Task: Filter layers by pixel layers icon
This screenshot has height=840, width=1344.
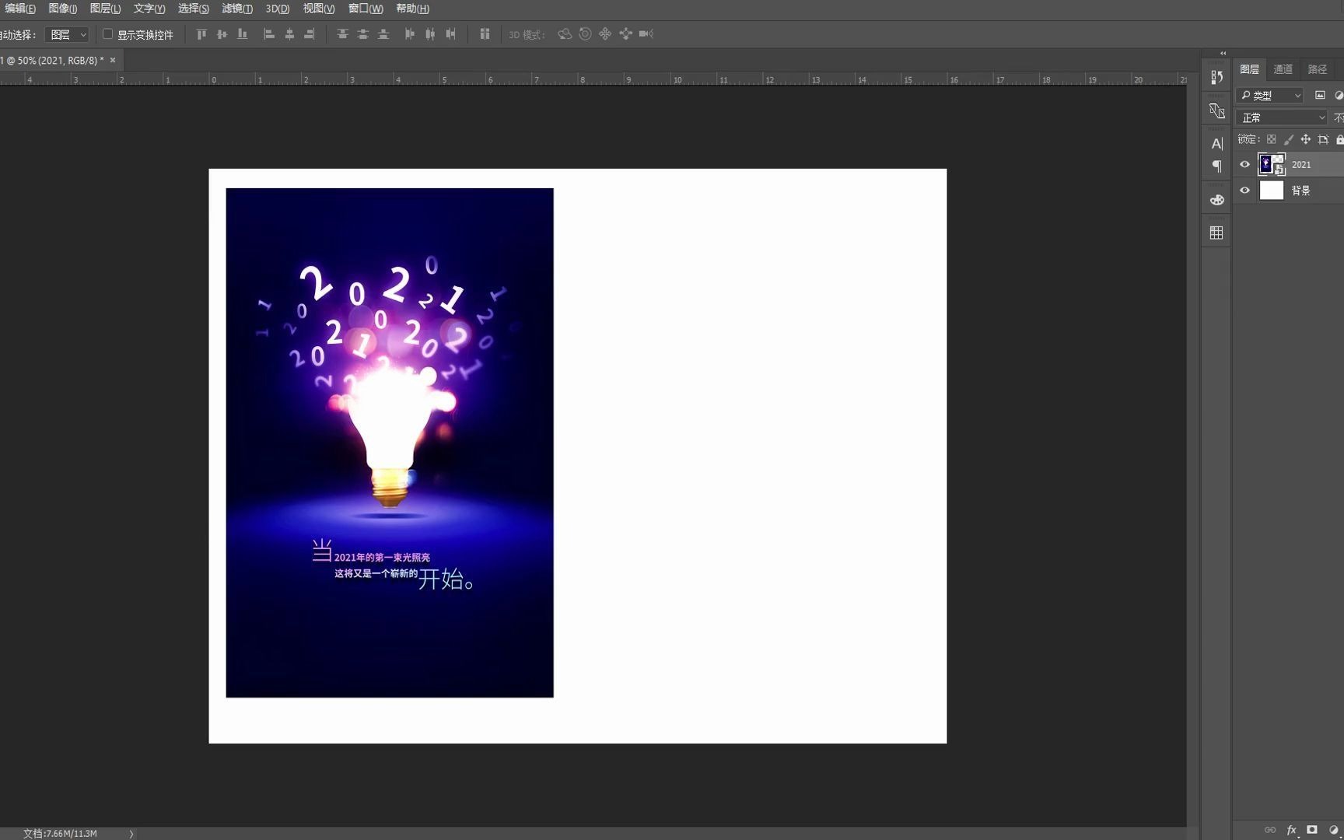Action: 1320,95
